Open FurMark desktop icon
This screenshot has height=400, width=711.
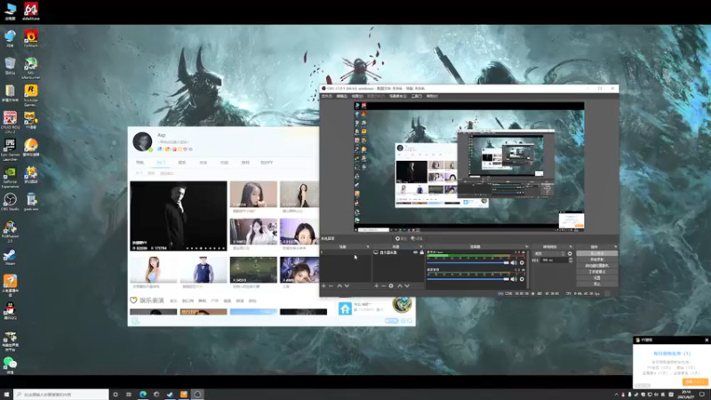click(31, 38)
